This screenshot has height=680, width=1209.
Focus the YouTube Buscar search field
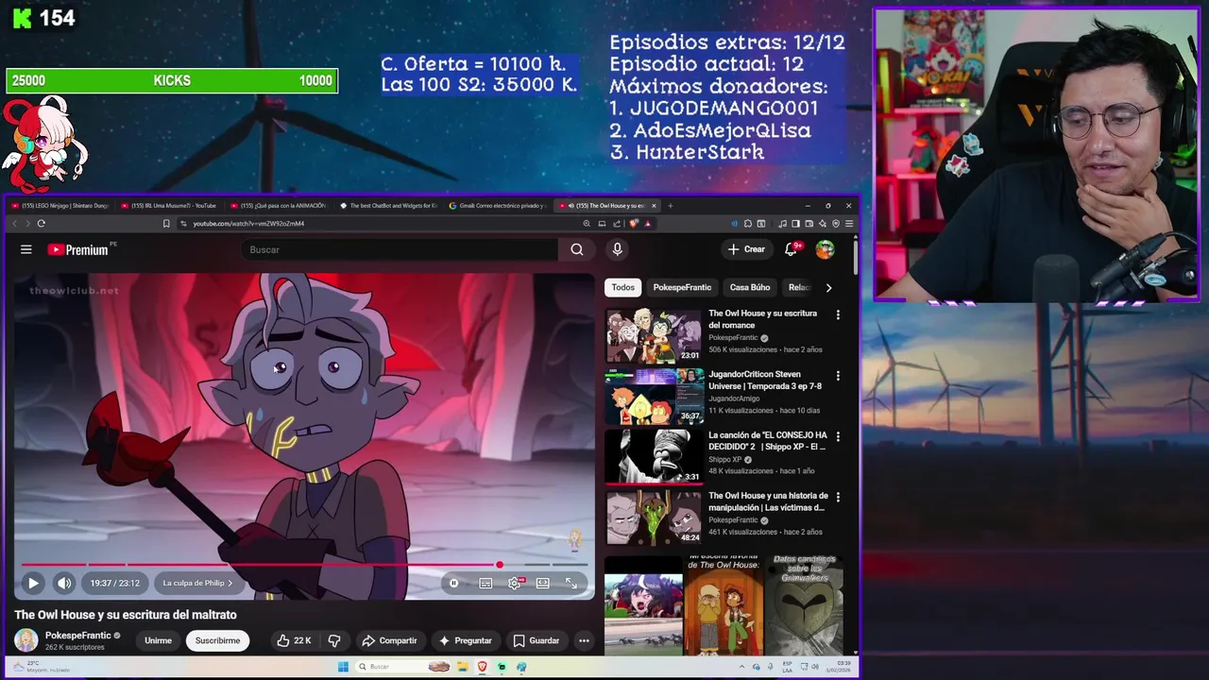pos(400,249)
